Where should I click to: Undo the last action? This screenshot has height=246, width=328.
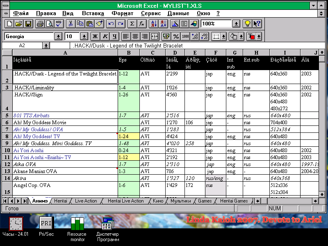pos(111,24)
